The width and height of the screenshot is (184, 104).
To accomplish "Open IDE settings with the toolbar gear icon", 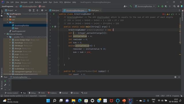I will [x=178, y=6].
